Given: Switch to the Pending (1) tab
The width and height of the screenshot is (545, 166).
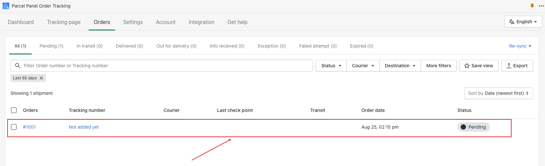Looking at the screenshot, I should (x=52, y=46).
